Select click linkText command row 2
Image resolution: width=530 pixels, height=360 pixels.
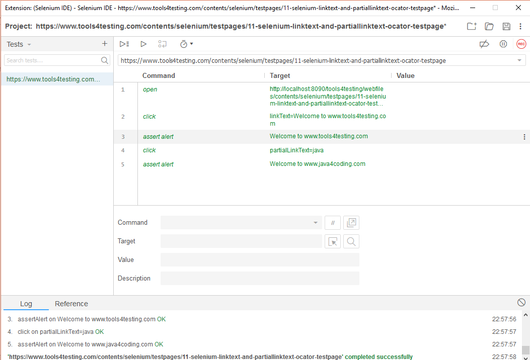tap(322, 120)
